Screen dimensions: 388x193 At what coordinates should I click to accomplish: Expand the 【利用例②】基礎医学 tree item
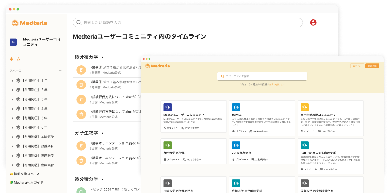[13, 137]
